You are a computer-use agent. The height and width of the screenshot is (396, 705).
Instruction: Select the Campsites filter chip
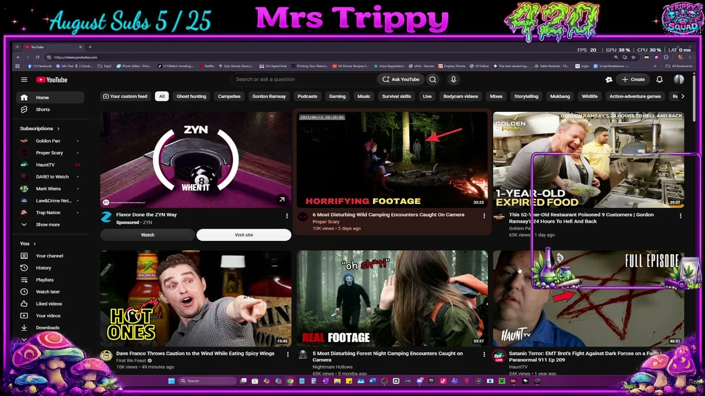(229, 96)
